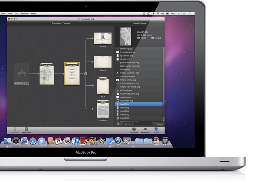
Task: Open the Templates chooser
Action: pyautogui.click(x=26, y=130)
